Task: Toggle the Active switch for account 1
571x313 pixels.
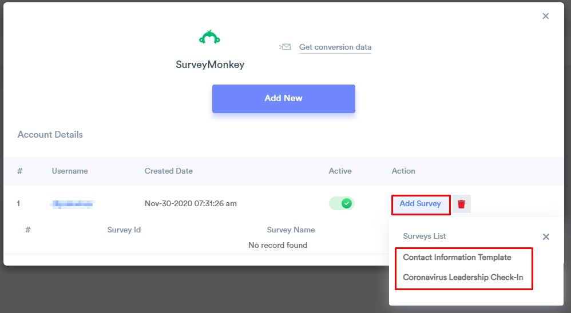Action: click(342, 203)
